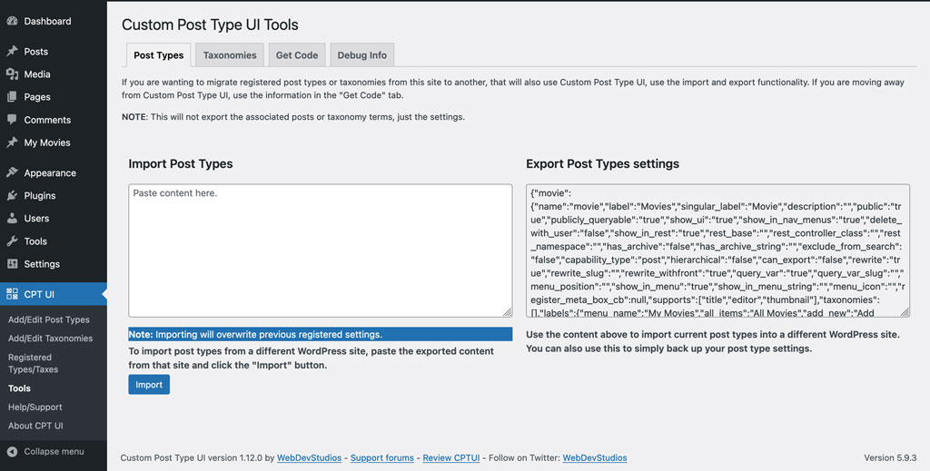This screenshot has width=930, height=471.
Task: Open Add/Edit Taxonomies submenu item
Action: click(x=50, y=339)
